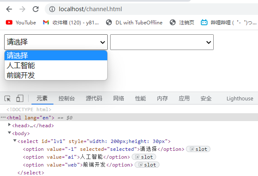
Task: Open DL with TubeOffline bookmark
Action: (134, 22)
